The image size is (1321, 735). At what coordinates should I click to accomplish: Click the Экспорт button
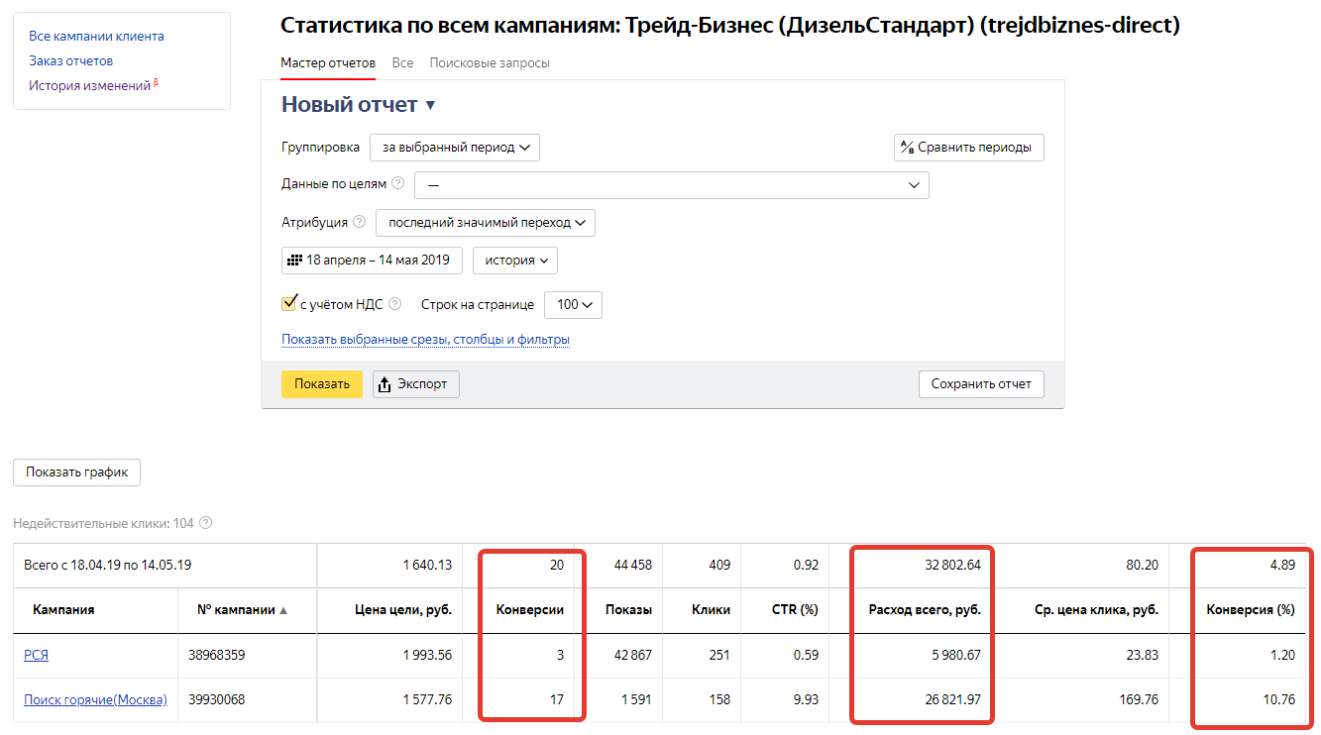click(416, 384)
